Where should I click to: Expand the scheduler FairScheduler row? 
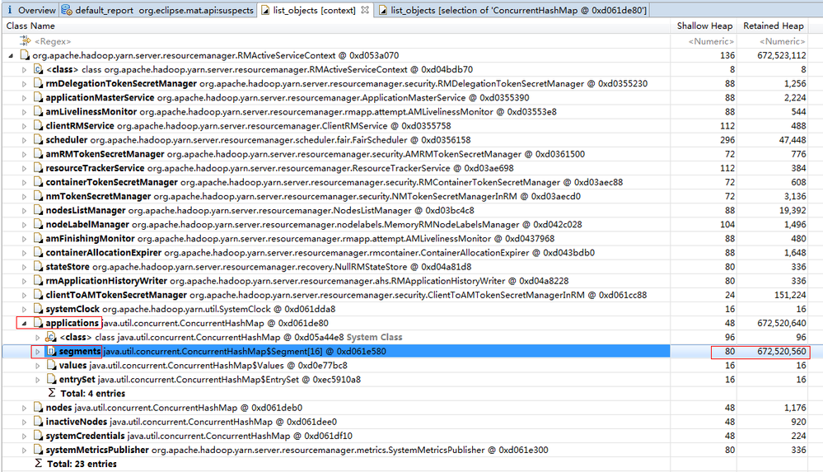click(x=24, y=140)
